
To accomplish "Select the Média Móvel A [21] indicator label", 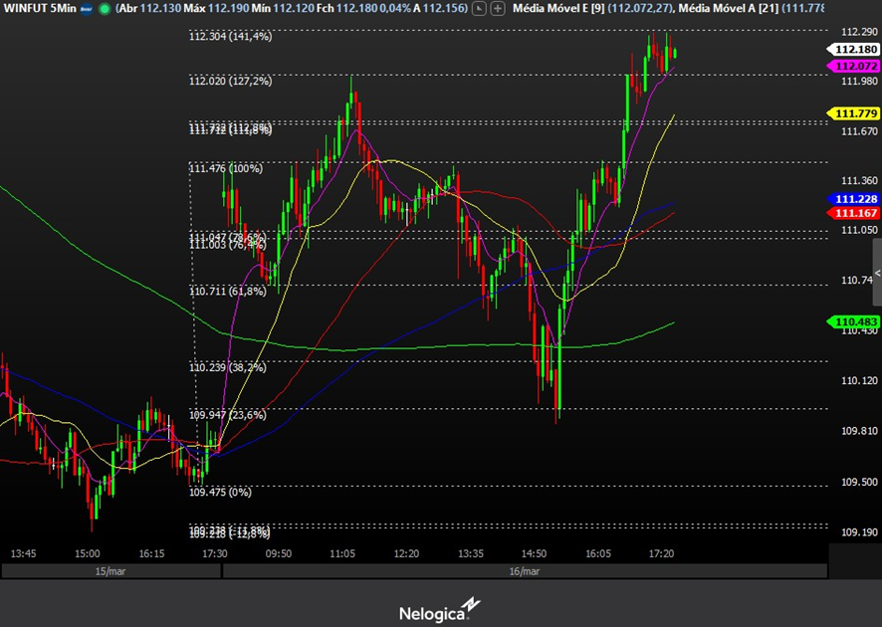I will [728, 8].
